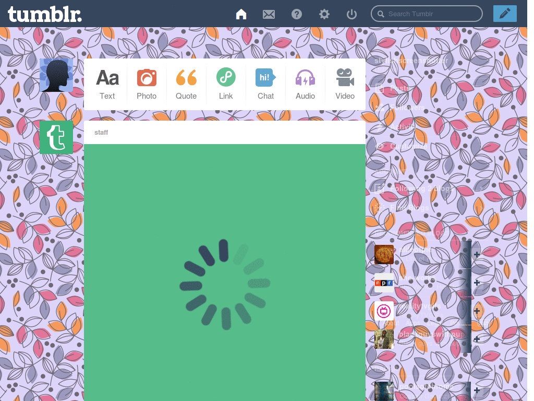This screenshot has width=534, height=401.
Task: Follow realitytvgifs via its plus button
Action: (x=476, y=310)
